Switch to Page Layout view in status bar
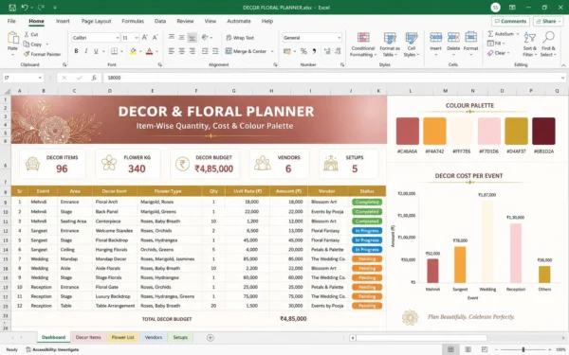This screenshot has width=569, height=355. point(468,349)
